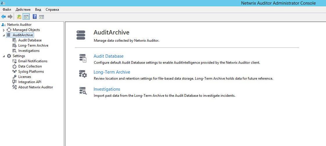
Task: Click the Data Collection clock icon
Action: 14,66
